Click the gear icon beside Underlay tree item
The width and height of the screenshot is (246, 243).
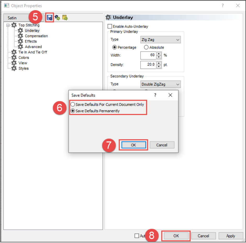click(x=21, y=30)
